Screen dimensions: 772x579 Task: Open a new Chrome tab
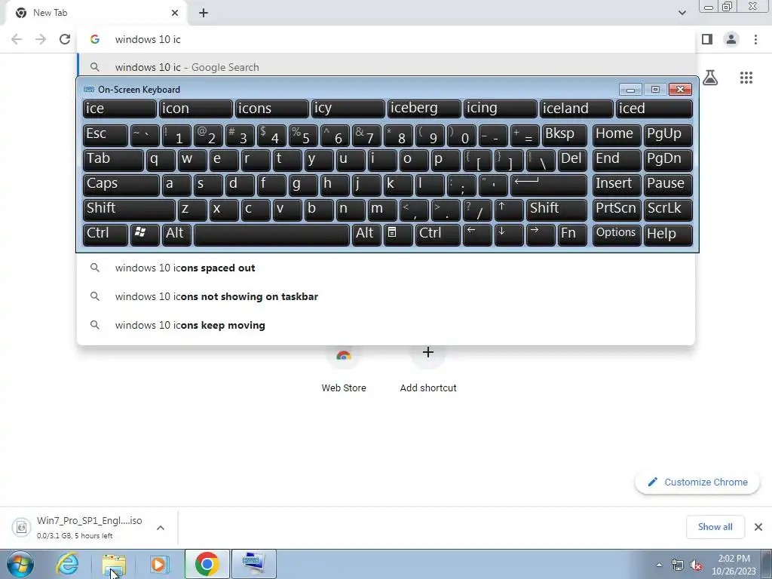pyautogui.click(x=204, y=13)
